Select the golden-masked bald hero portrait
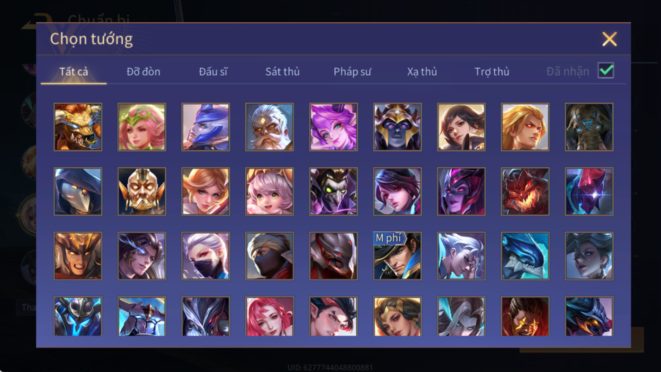Viewport: 661px width, 372px height. [142, 191]
